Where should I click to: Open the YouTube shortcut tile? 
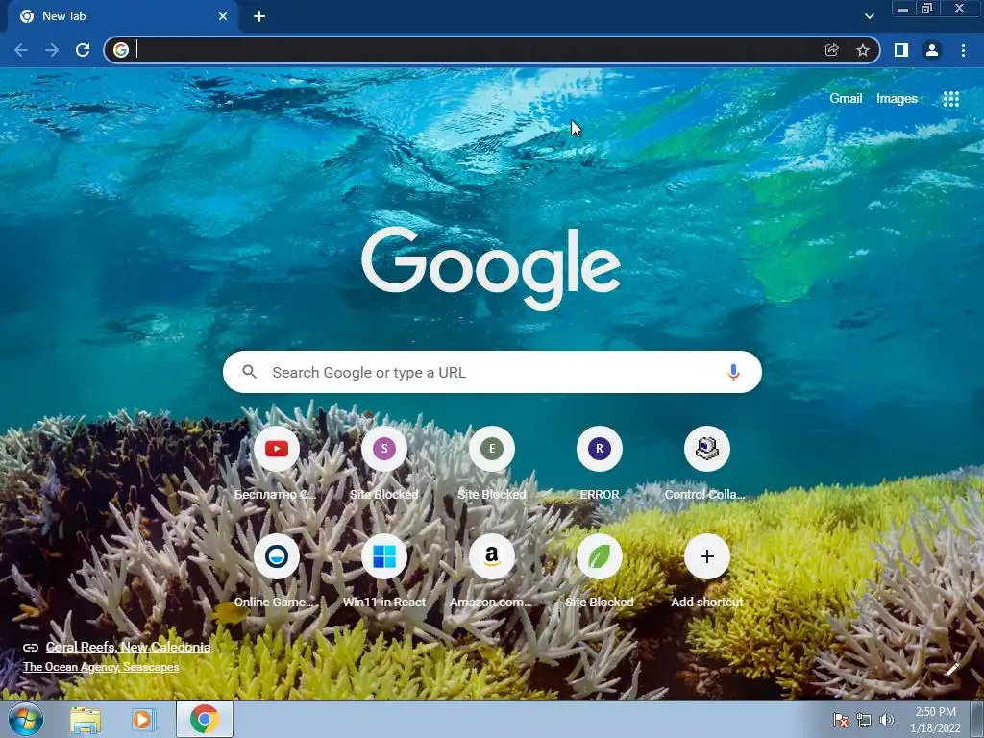tap(277, 449)
